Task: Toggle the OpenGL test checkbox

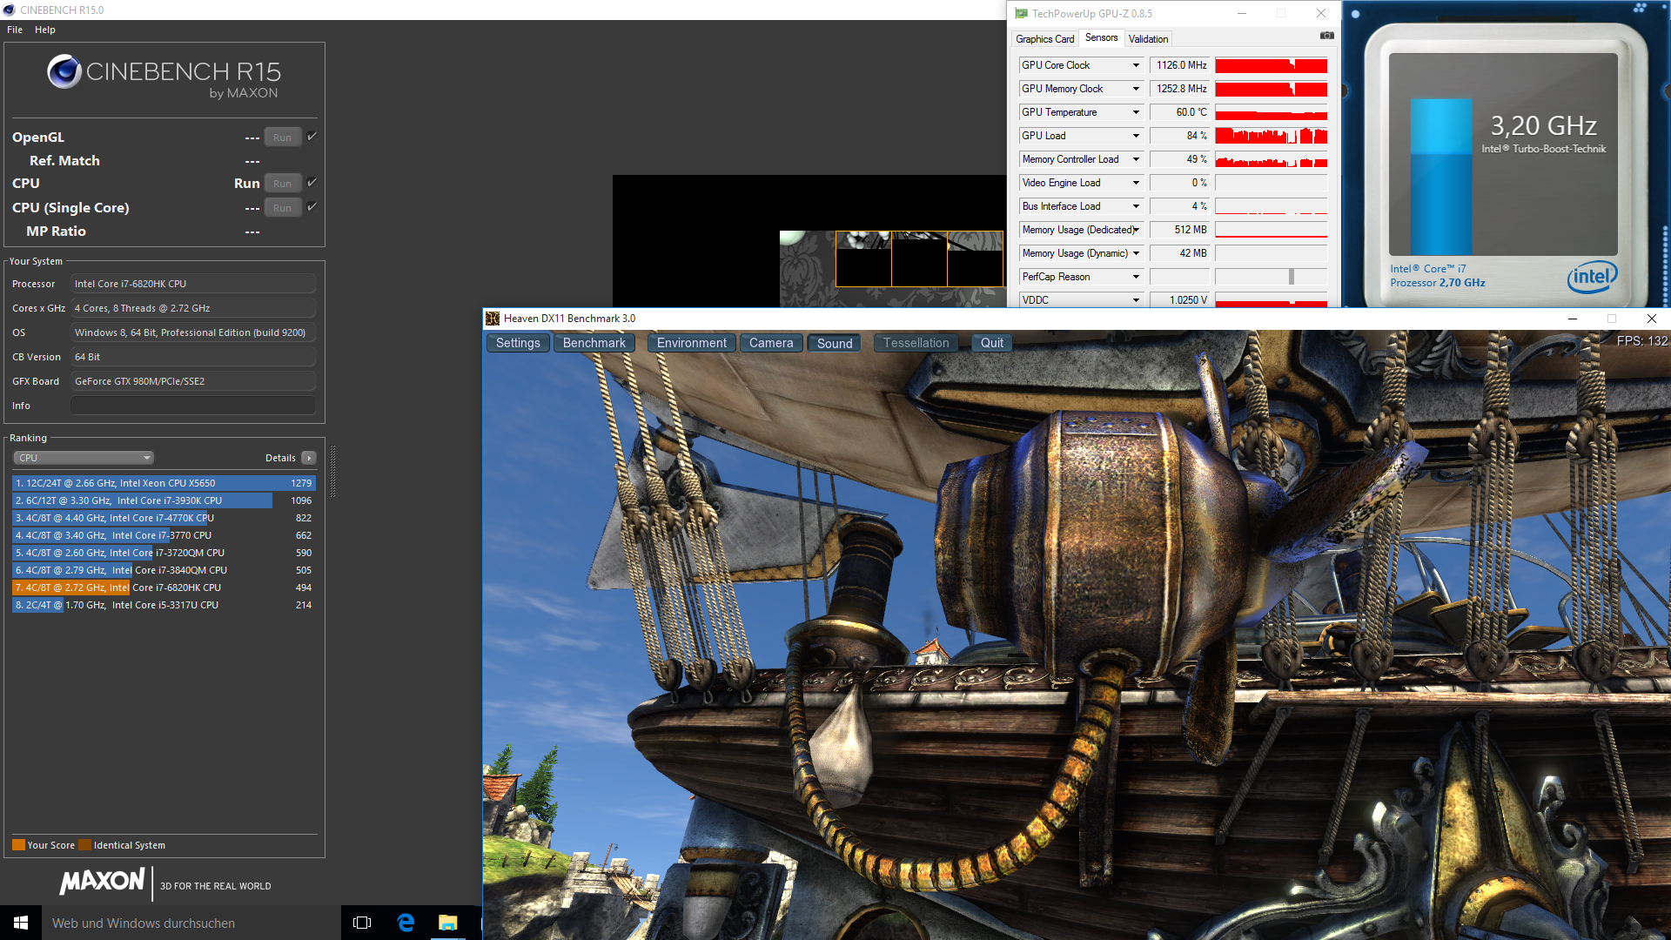Action: (312, 137)
